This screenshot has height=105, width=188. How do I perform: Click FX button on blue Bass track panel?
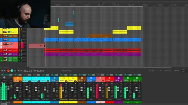click(10, 40)
